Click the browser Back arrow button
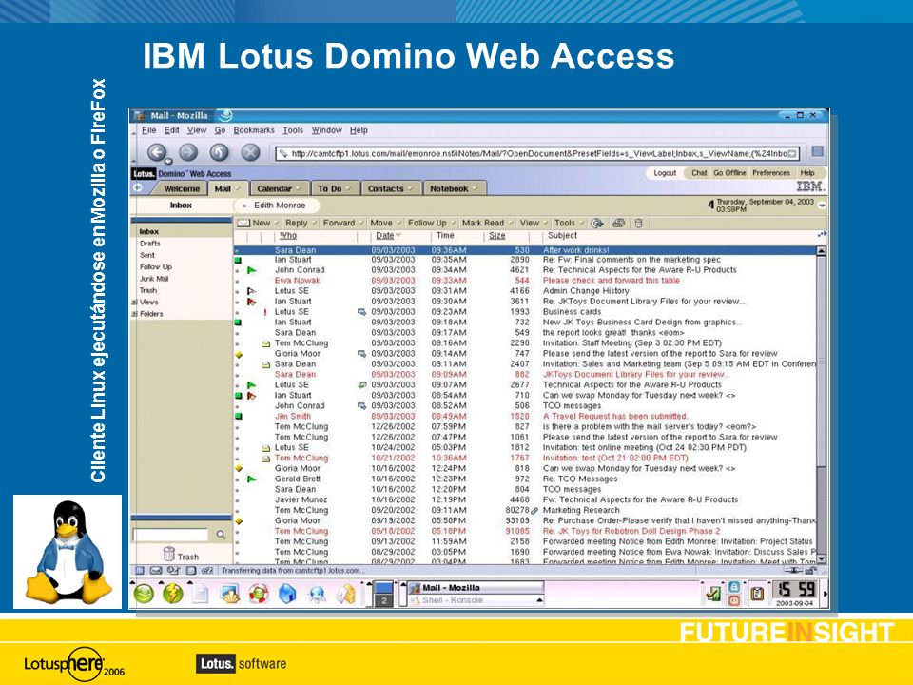This screenshot has width=913, height=685. pyautogui.click(x=157, y=152)
